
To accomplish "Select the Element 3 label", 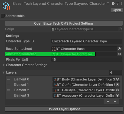I will click(21, 95).
